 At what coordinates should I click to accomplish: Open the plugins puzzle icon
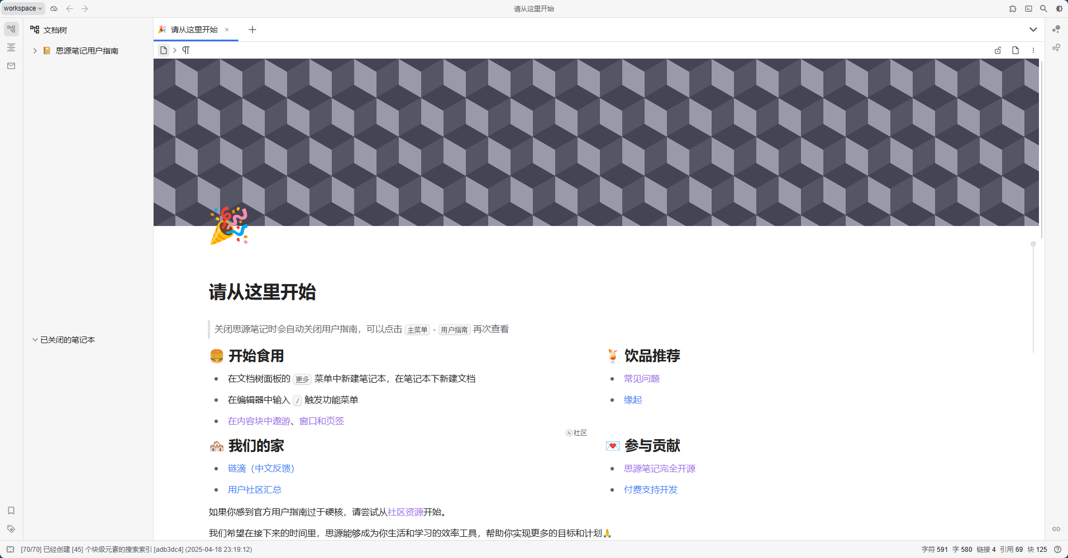pos(1013,8)
